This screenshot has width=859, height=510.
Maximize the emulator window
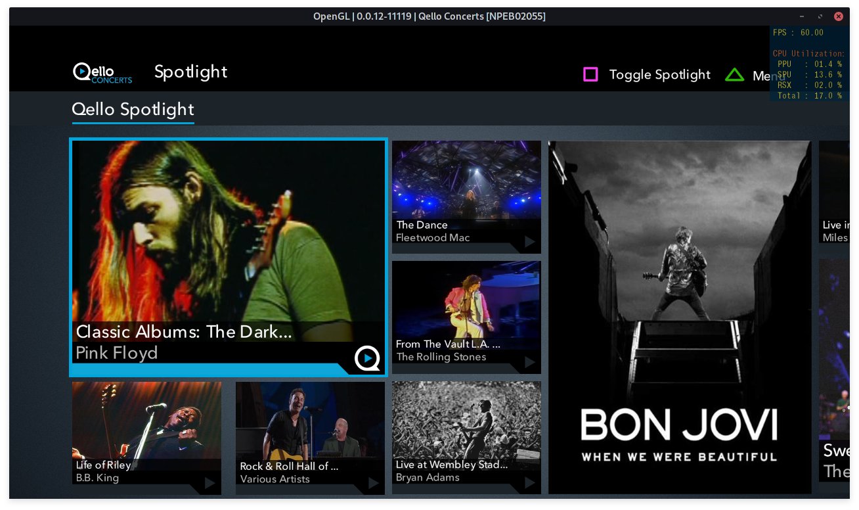(x=820, y=16)
